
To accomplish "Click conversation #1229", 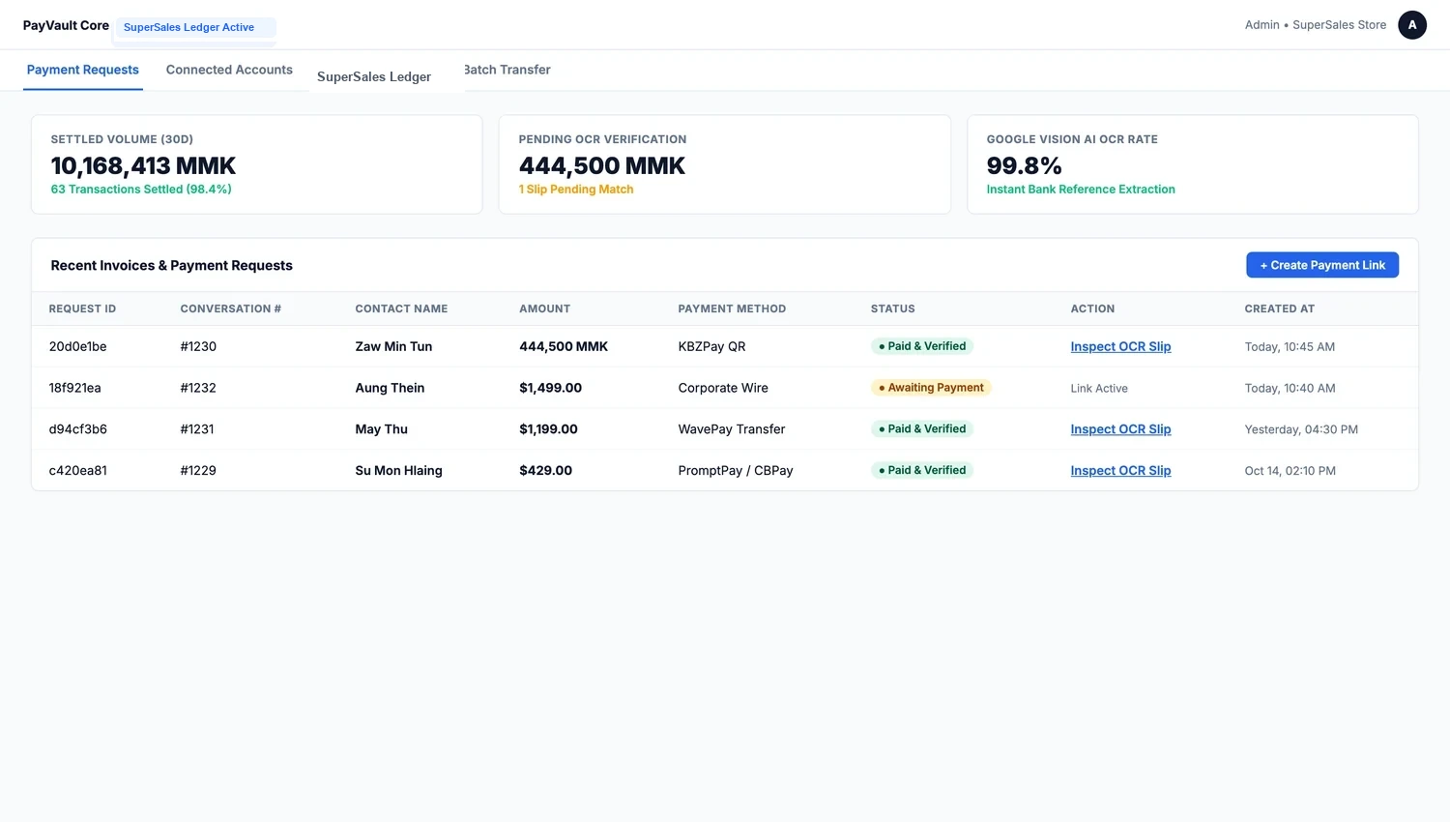I will [x=198, y=471].
